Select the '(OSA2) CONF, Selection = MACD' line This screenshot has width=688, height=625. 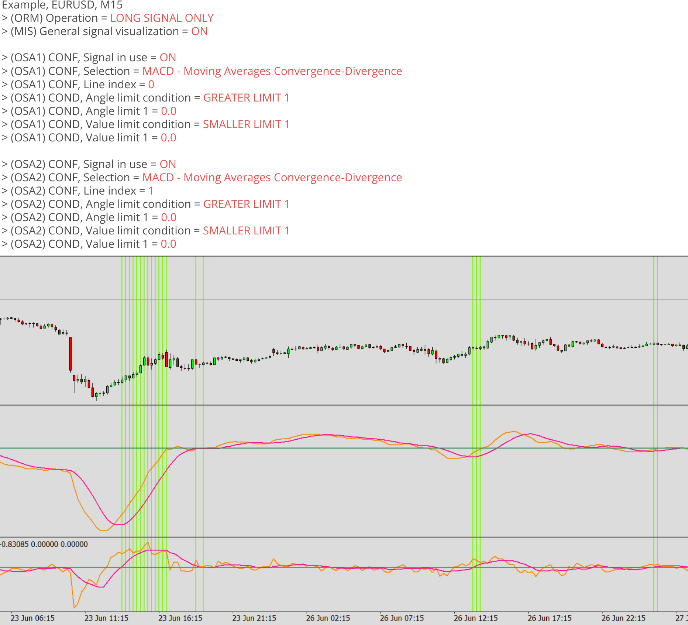(x=202, y=178)
